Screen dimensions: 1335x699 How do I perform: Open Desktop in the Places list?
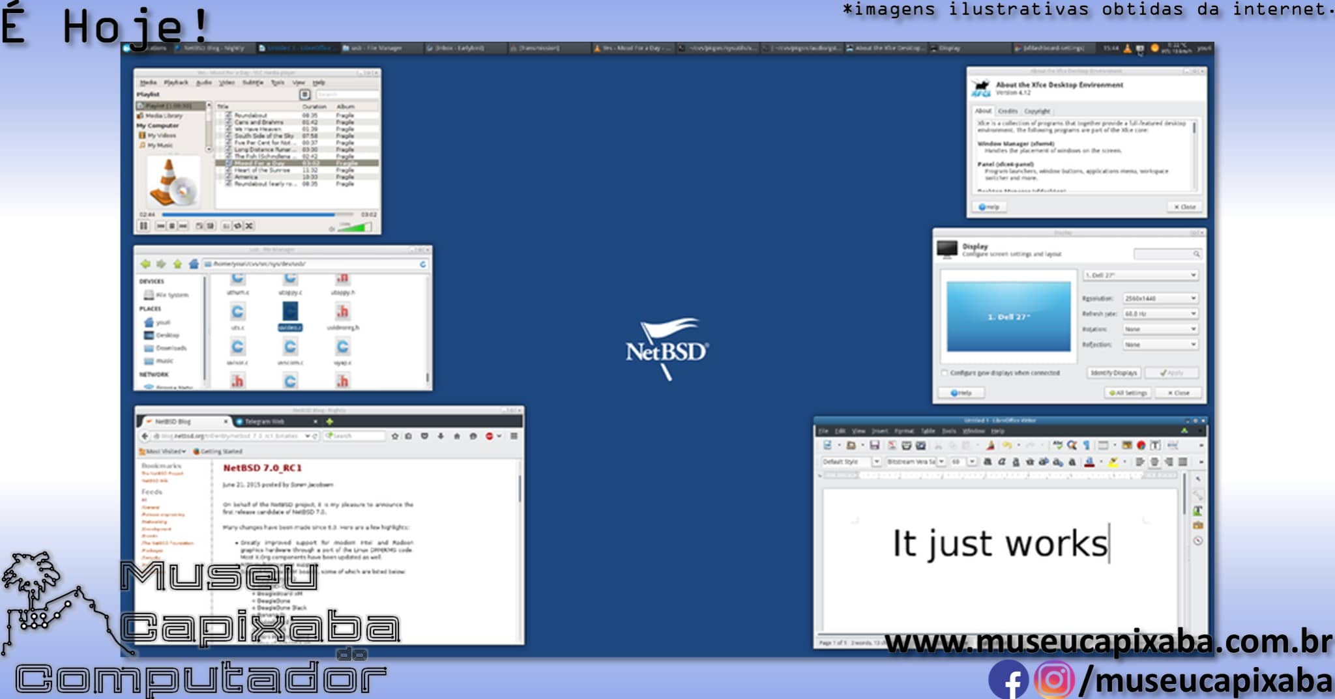(x=162, y=335)
